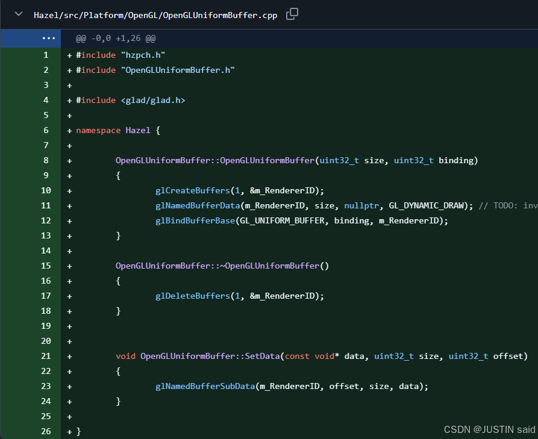
Task: Select line number 12 in the gutter
Action: click(46, 221)
